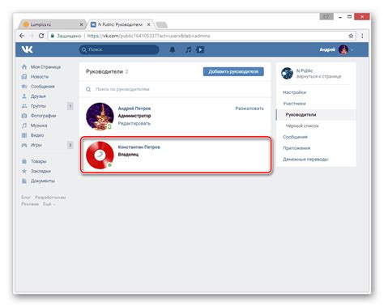Open the music note icon in header
This screenshot has width=384, height=307.
coord(188,49)
